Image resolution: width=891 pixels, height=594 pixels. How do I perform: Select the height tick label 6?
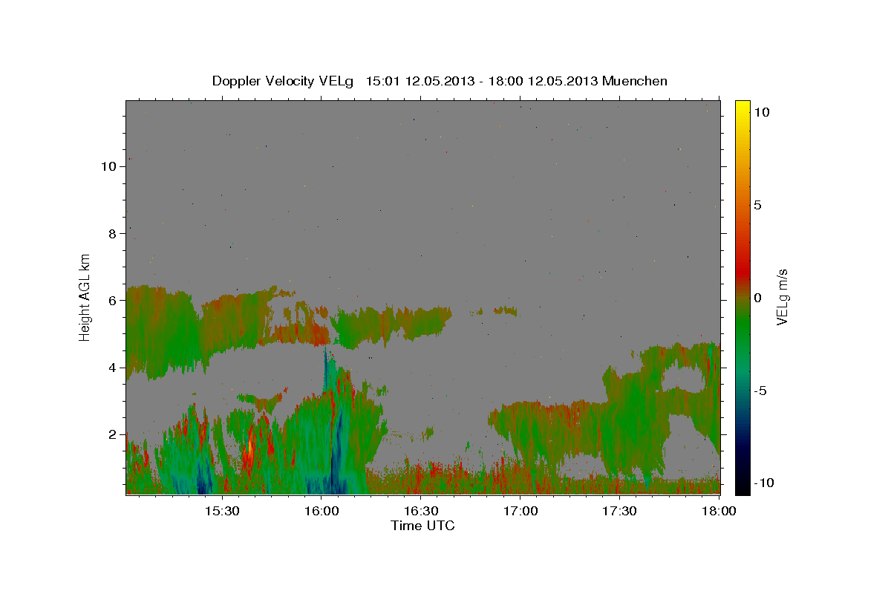click(x=111, y=300)
